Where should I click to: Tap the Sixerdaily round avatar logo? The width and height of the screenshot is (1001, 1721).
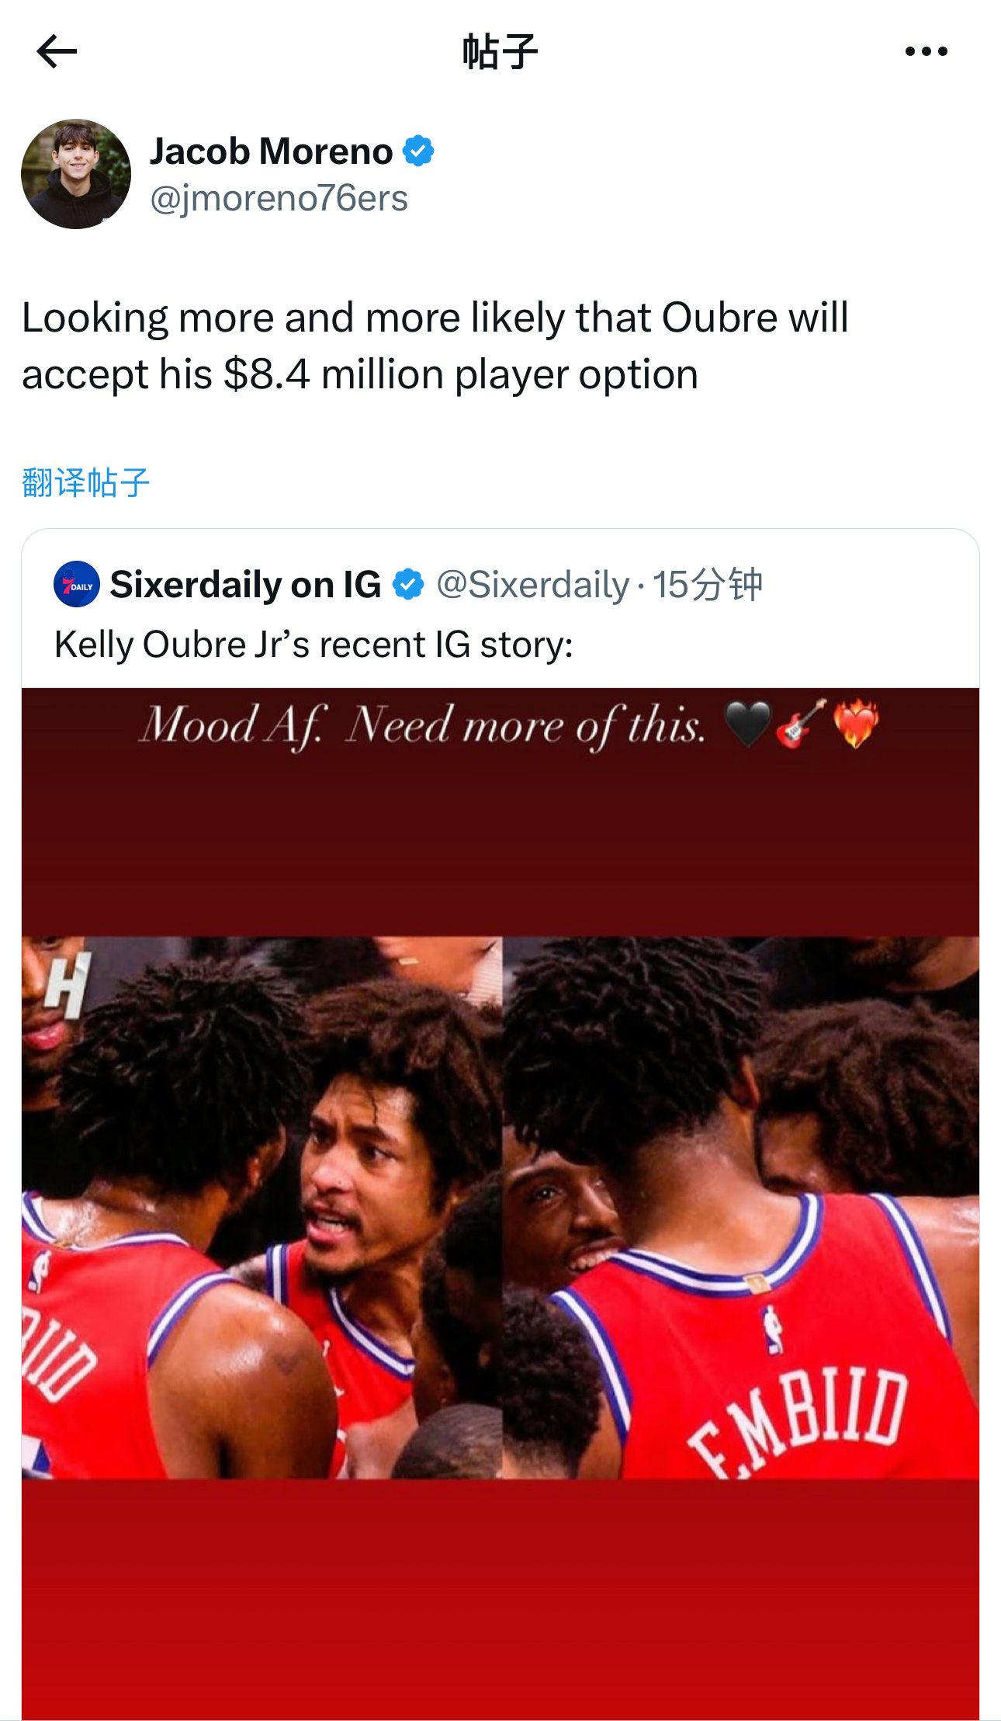(76, 584)
